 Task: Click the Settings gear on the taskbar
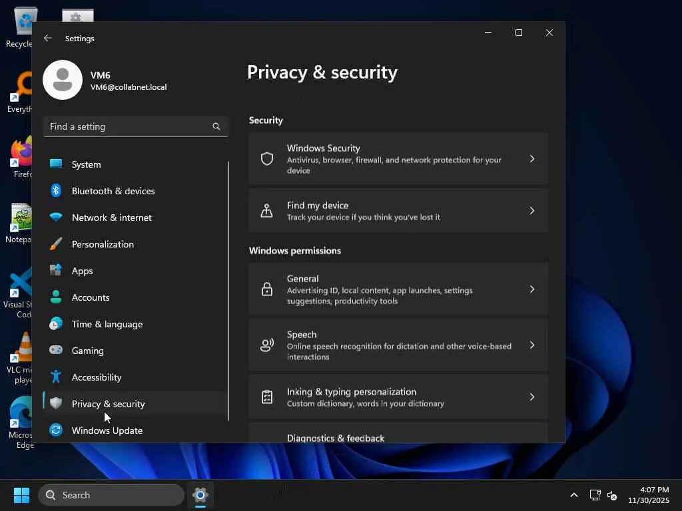pyautogui.click(x=200, y=495)
